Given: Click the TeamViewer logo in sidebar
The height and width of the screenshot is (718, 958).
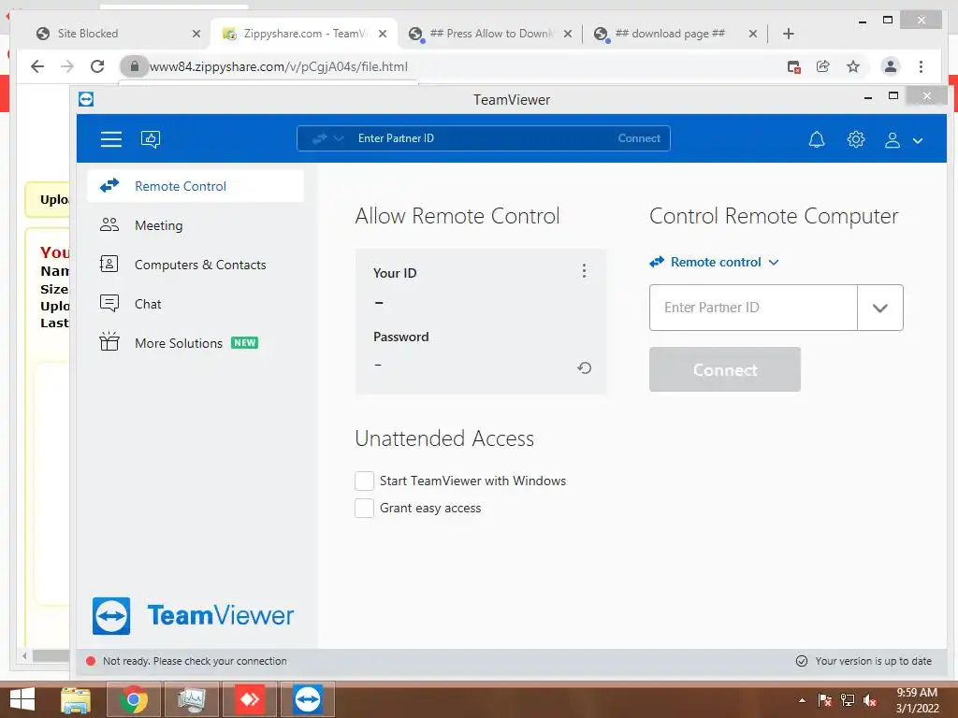Looking at the screenshot, I should click(x=193, y=616).
